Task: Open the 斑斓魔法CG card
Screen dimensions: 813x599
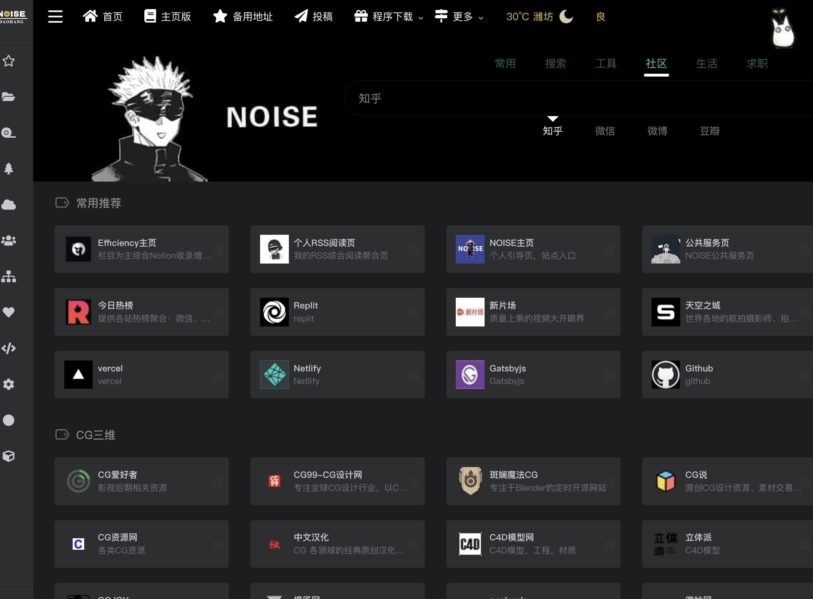Action: click(x=533, y=481)
